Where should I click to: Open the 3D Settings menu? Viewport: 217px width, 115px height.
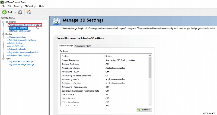coord(31,6)
